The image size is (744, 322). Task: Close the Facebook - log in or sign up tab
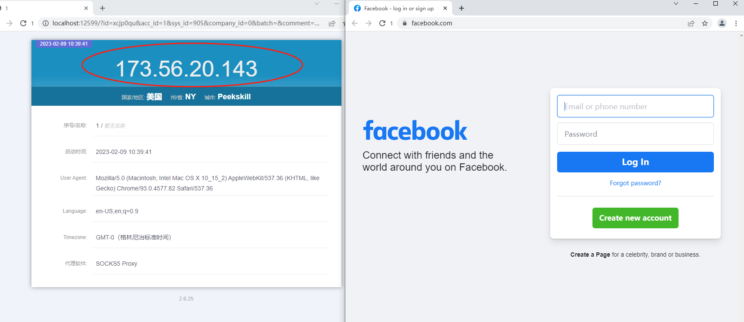(x=445, y=8)
